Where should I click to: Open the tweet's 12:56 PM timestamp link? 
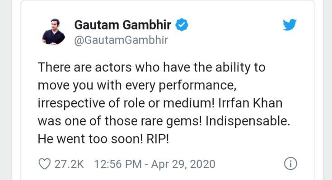(x=118, y=164)
